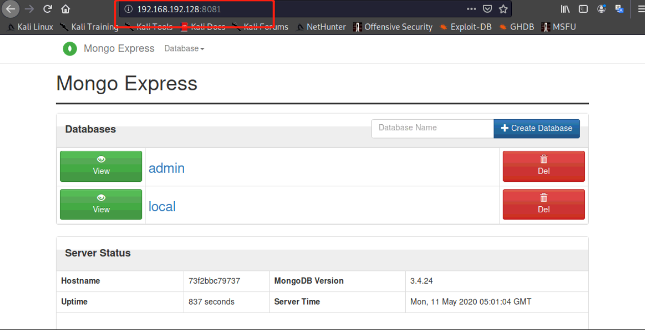Delete the local database

coord(543,204)
